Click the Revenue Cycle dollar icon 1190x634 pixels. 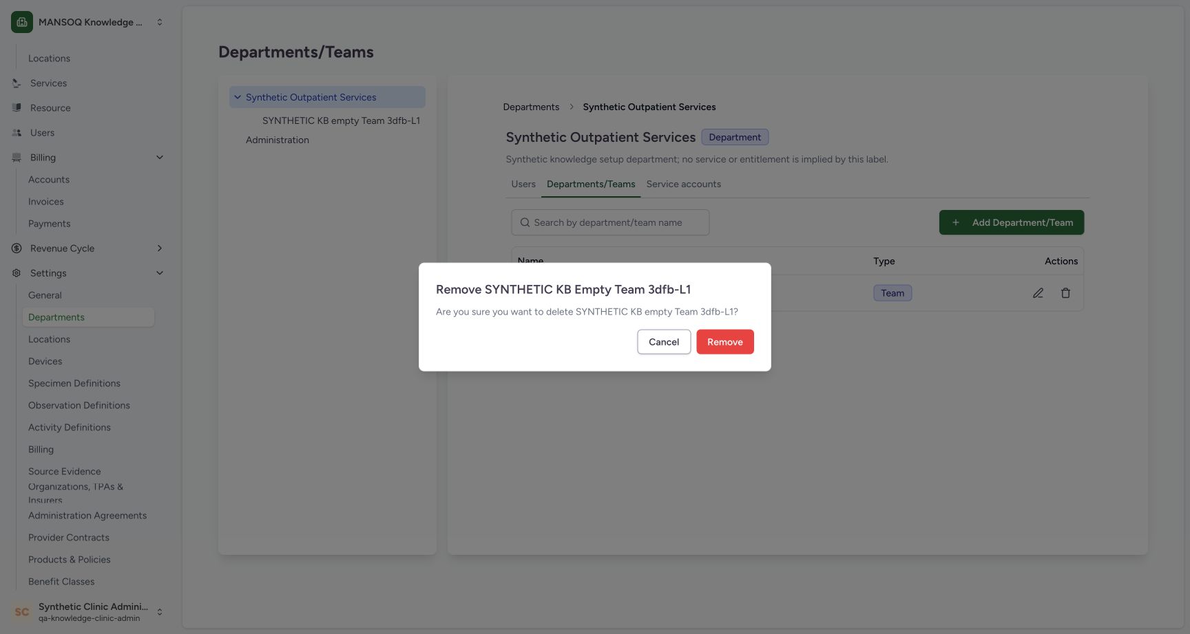click(17, 249)
